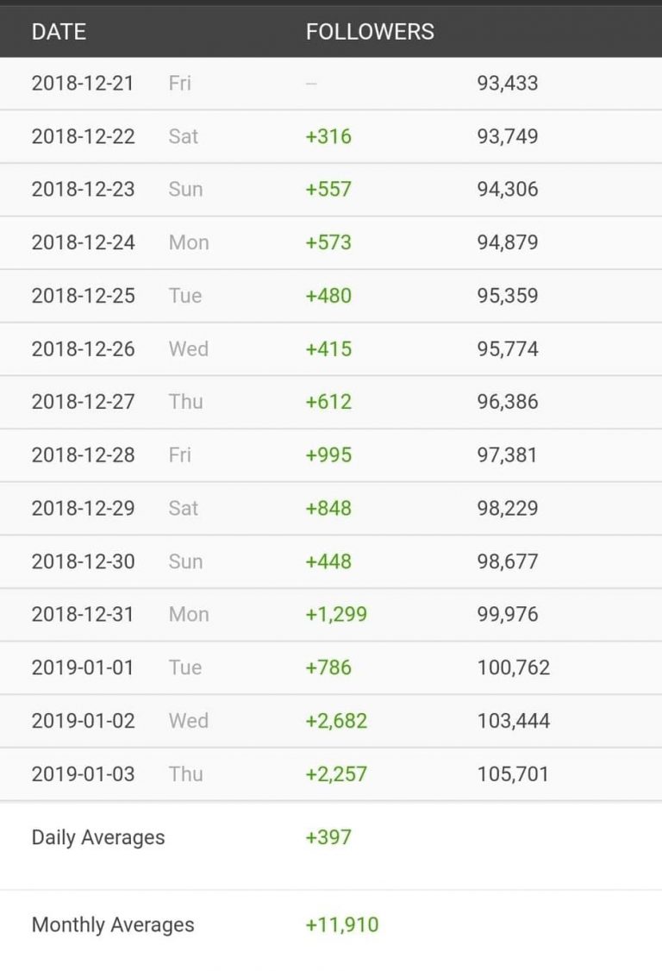Select the 2019-01-03 date cell
Viewport: 662px width, 971px height.
[83, 774]
